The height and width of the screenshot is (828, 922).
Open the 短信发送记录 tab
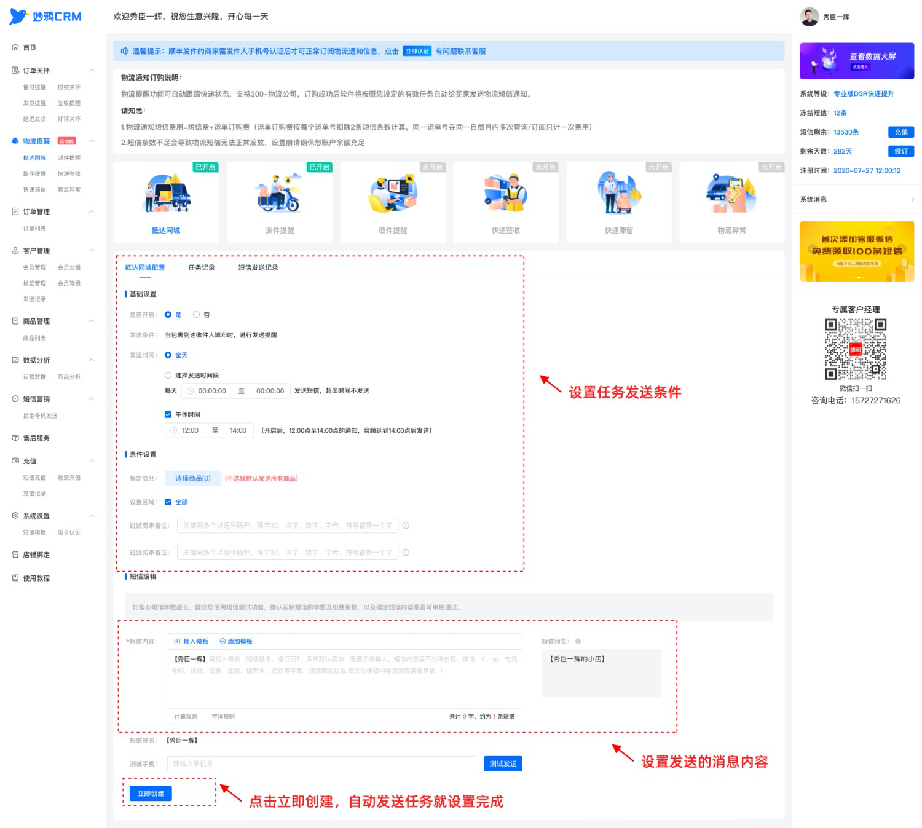258,267
